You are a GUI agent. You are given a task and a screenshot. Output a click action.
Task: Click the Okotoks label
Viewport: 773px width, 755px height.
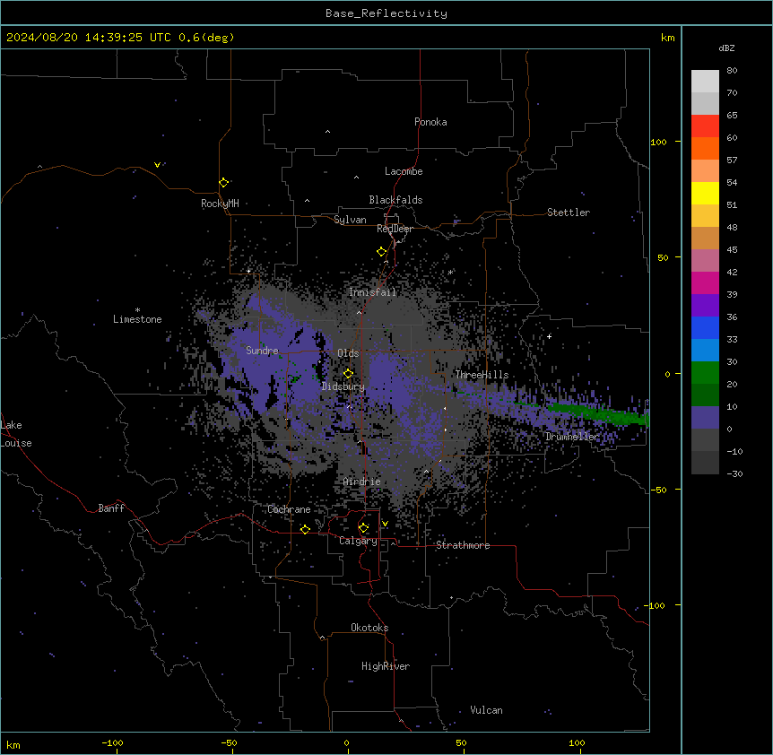point(369,628)
